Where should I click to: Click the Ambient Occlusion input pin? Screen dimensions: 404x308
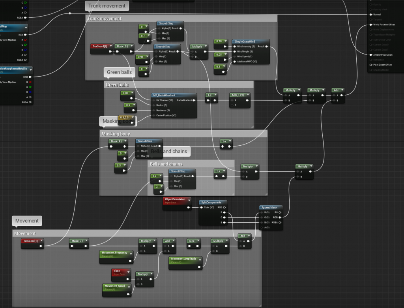pos(370,54)
